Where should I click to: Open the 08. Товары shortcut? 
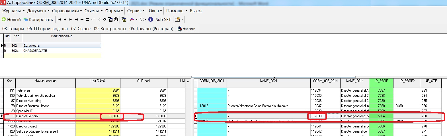click(13, 29)
